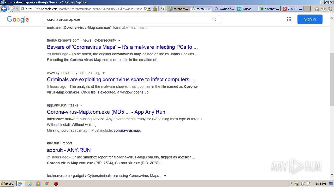Click the browser Back arrow button
The height and width of the screenshot is (187, 334).
click(x=4, y=9)
